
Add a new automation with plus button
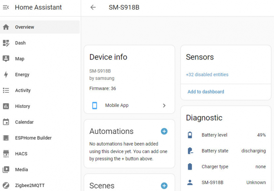pyautogui.click(x=164, y=131)
